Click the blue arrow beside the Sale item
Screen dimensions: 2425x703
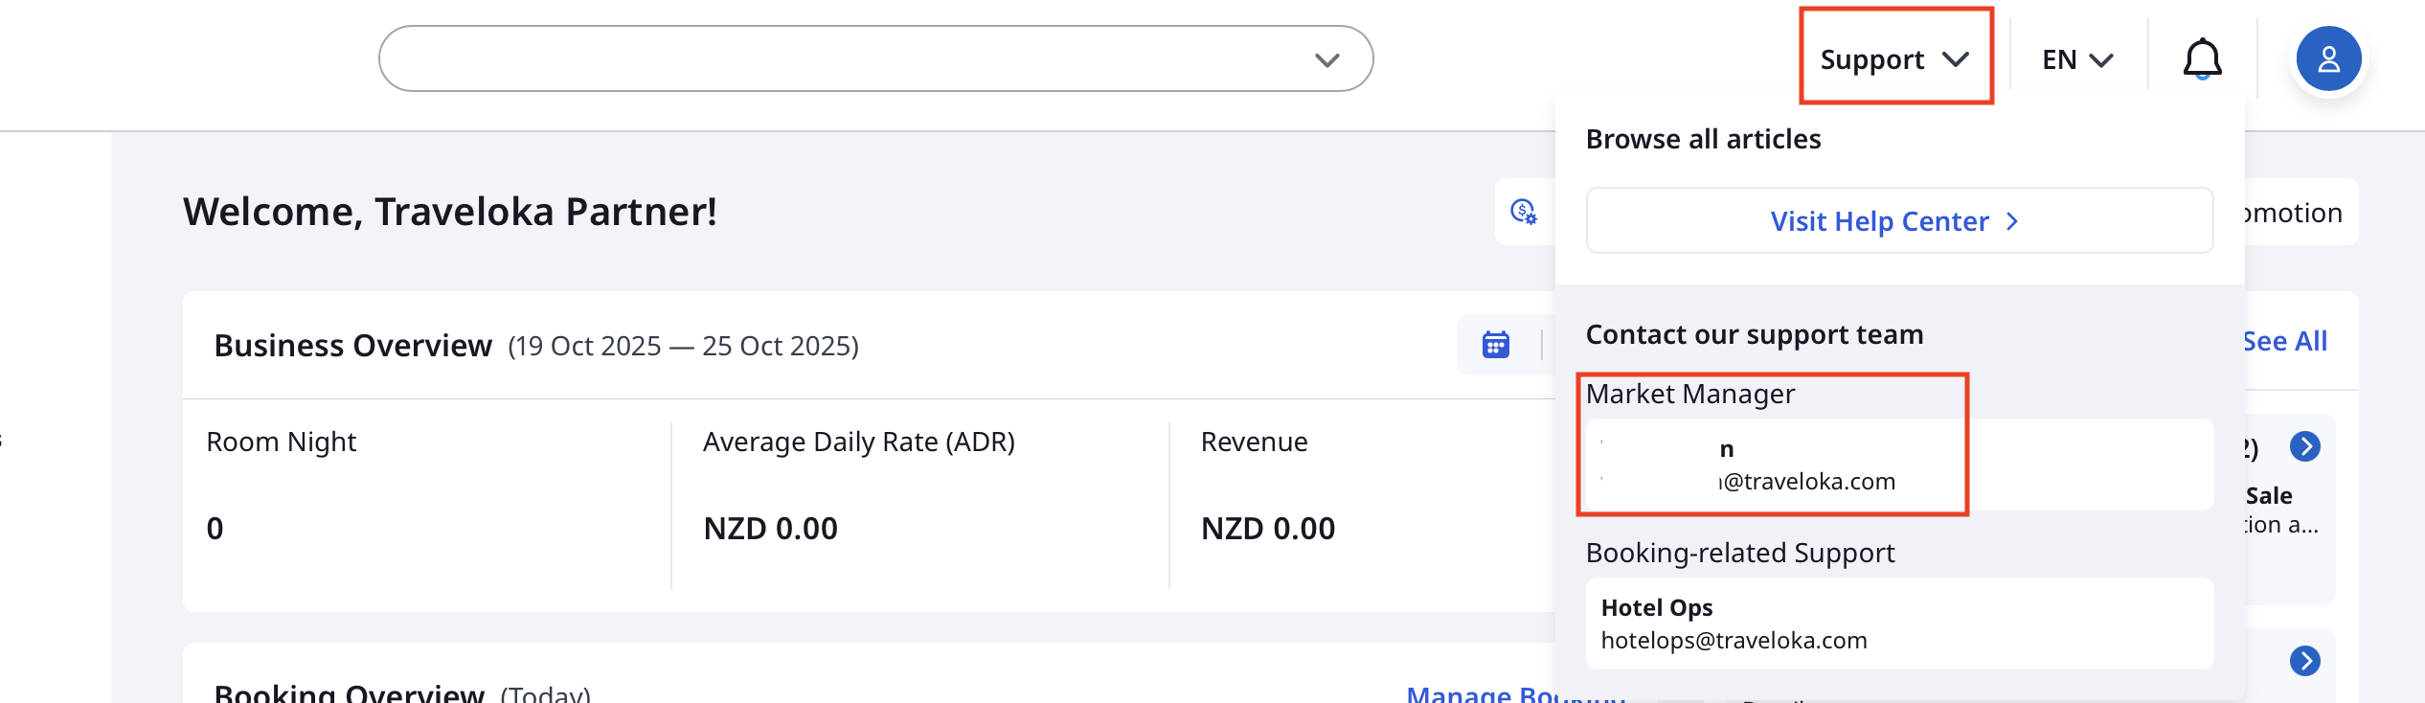point(2304,446)
